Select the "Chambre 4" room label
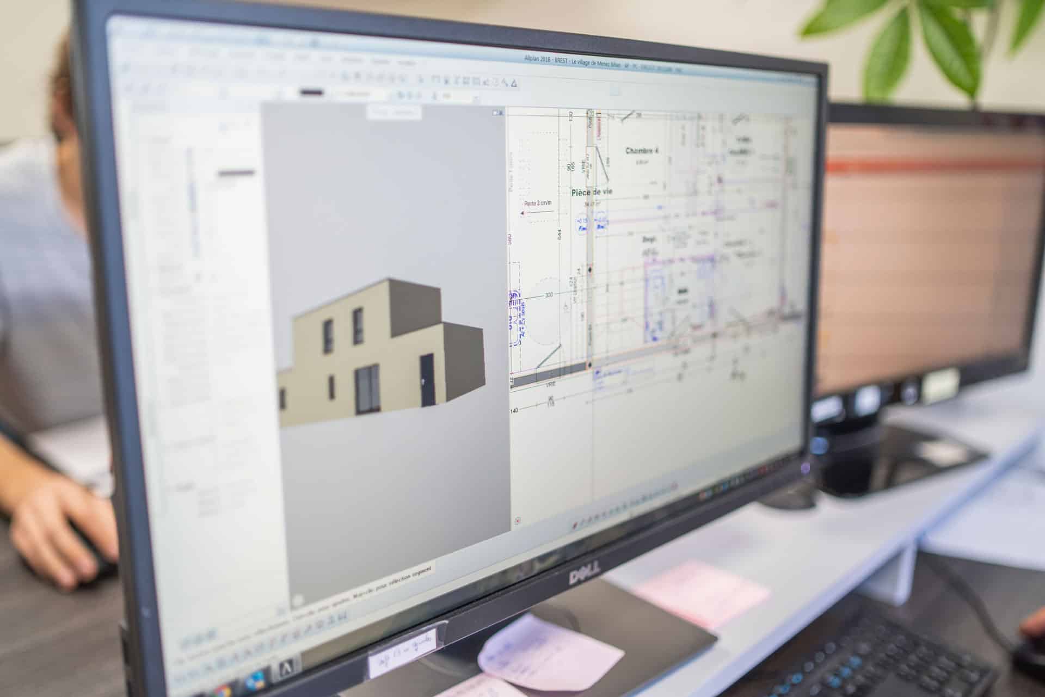 click(x=642, y=151)
